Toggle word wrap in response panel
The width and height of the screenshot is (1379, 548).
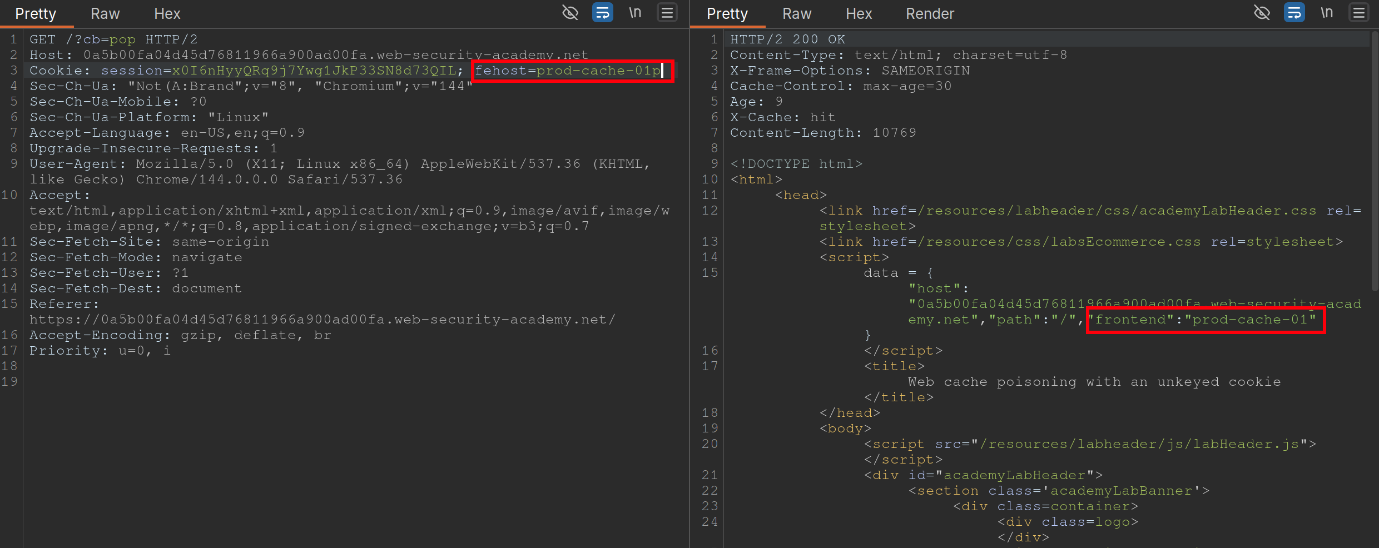click(x=1294, y=13)
